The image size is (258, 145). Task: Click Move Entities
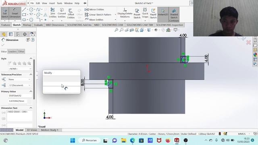pos(94,20)
